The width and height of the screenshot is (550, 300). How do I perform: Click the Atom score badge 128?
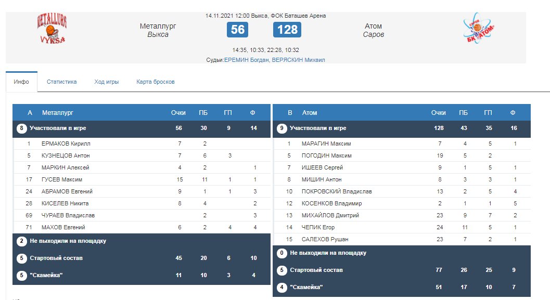287,30
